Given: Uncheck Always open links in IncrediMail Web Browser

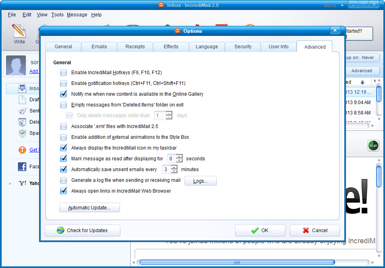Looking at the screenshot, I should [x=63, y=191].
